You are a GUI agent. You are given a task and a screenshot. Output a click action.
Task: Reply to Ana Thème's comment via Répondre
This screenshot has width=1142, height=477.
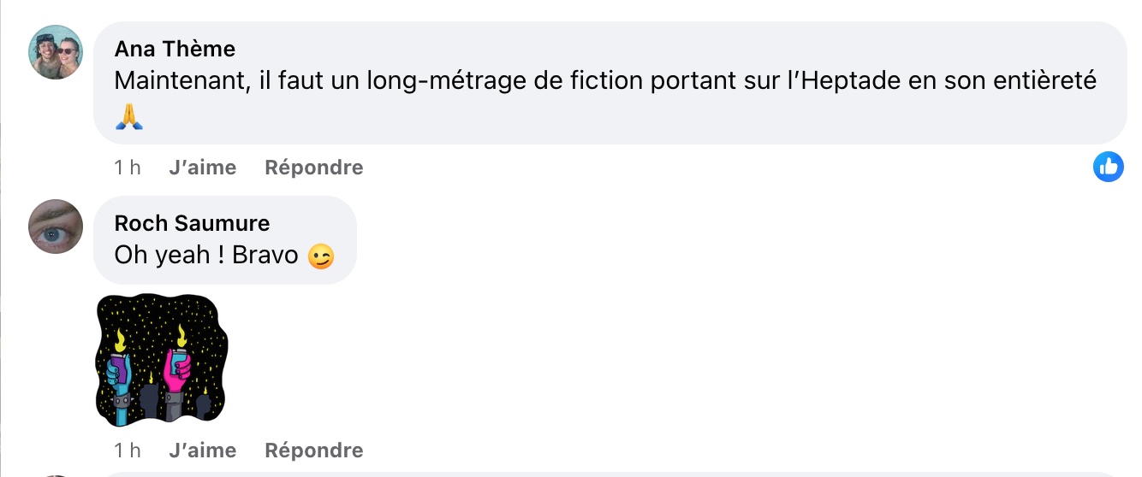click(314, 168)
